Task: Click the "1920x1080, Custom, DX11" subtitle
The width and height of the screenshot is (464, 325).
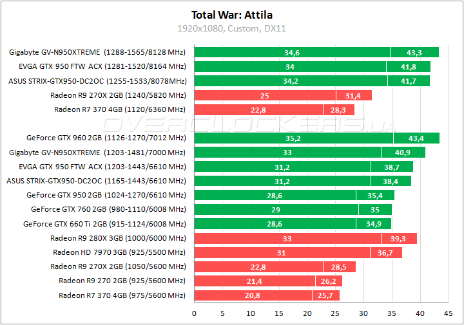Action: coord(231,28)
